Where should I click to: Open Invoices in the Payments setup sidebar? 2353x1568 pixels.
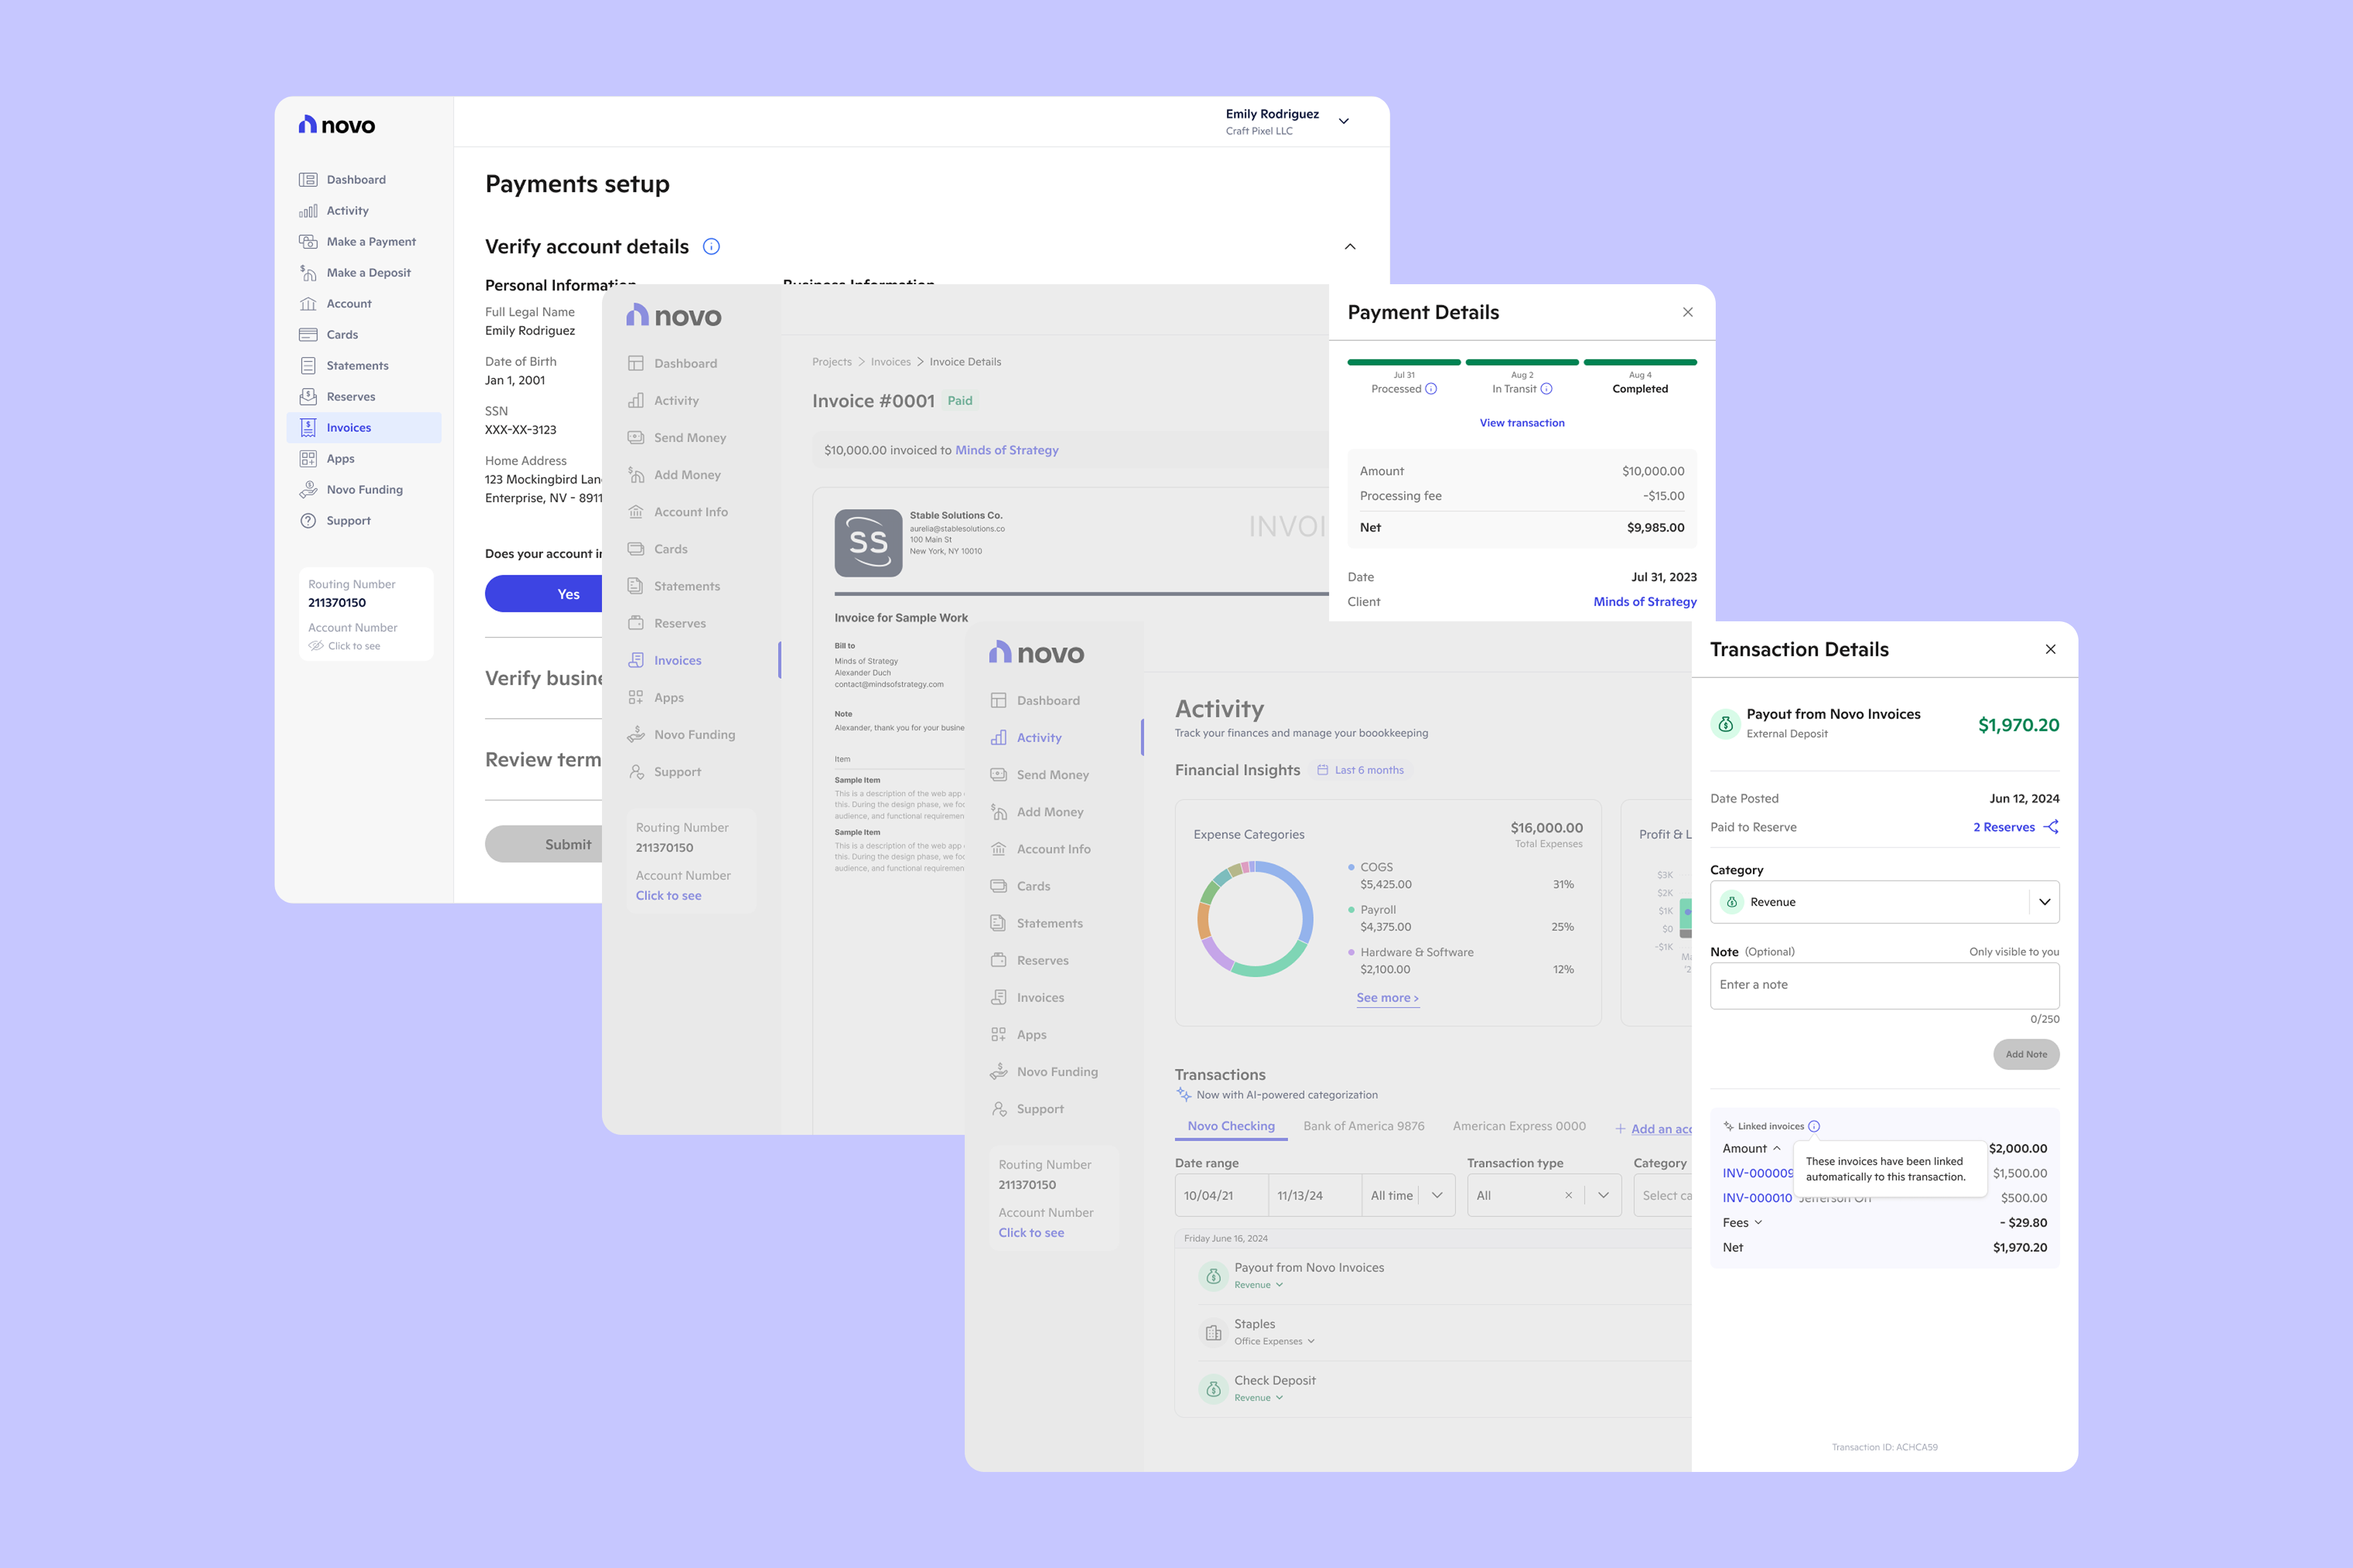pyautogui.click(x=364, y=428)
